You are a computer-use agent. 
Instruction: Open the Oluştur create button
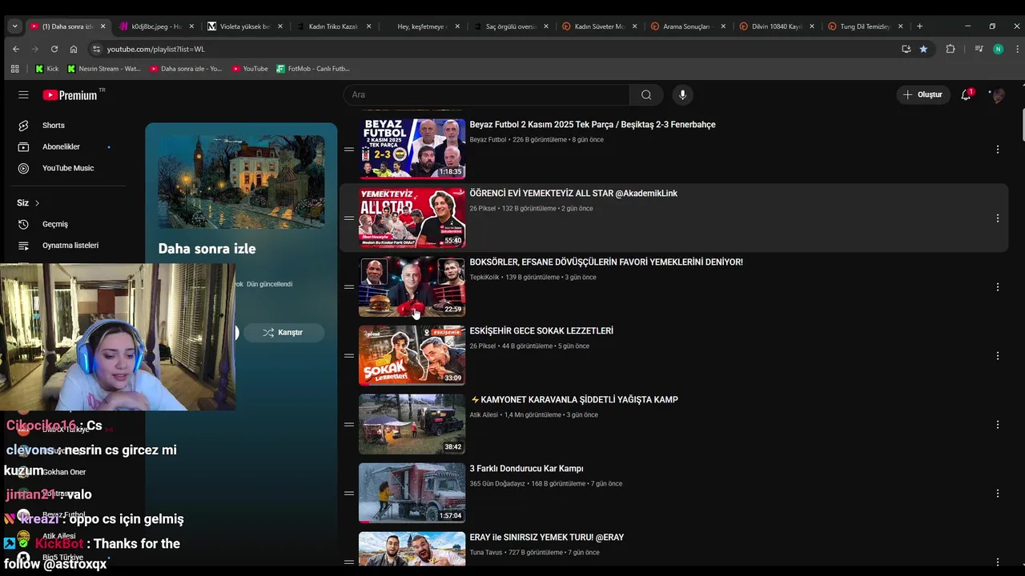coord(922,94)
